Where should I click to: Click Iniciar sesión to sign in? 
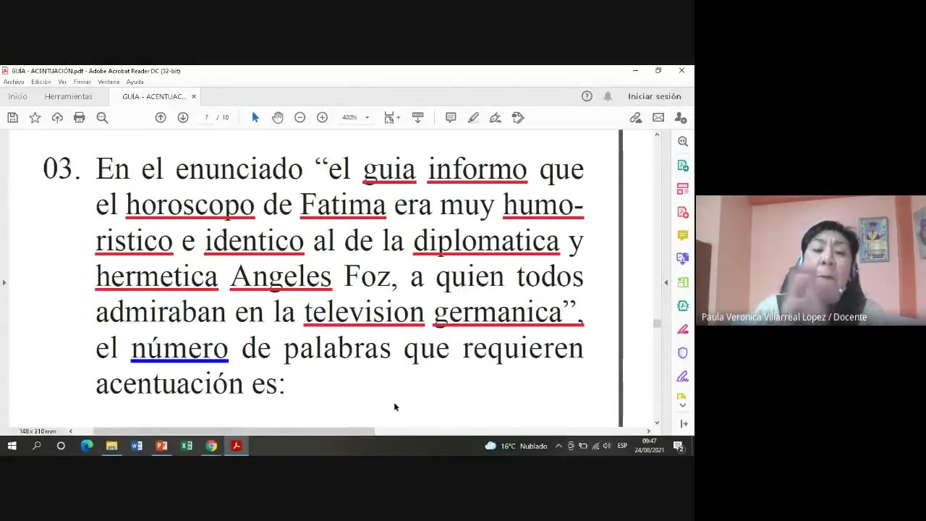tap(654, 96)
